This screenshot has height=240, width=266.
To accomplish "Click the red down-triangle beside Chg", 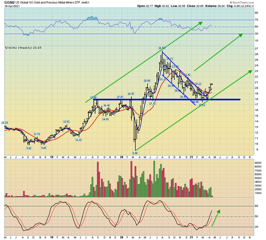I will click(x=253, y=6).
